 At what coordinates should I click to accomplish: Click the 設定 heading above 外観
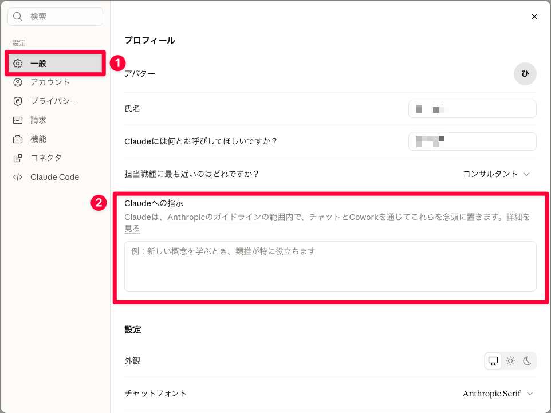tap(133, 330)
